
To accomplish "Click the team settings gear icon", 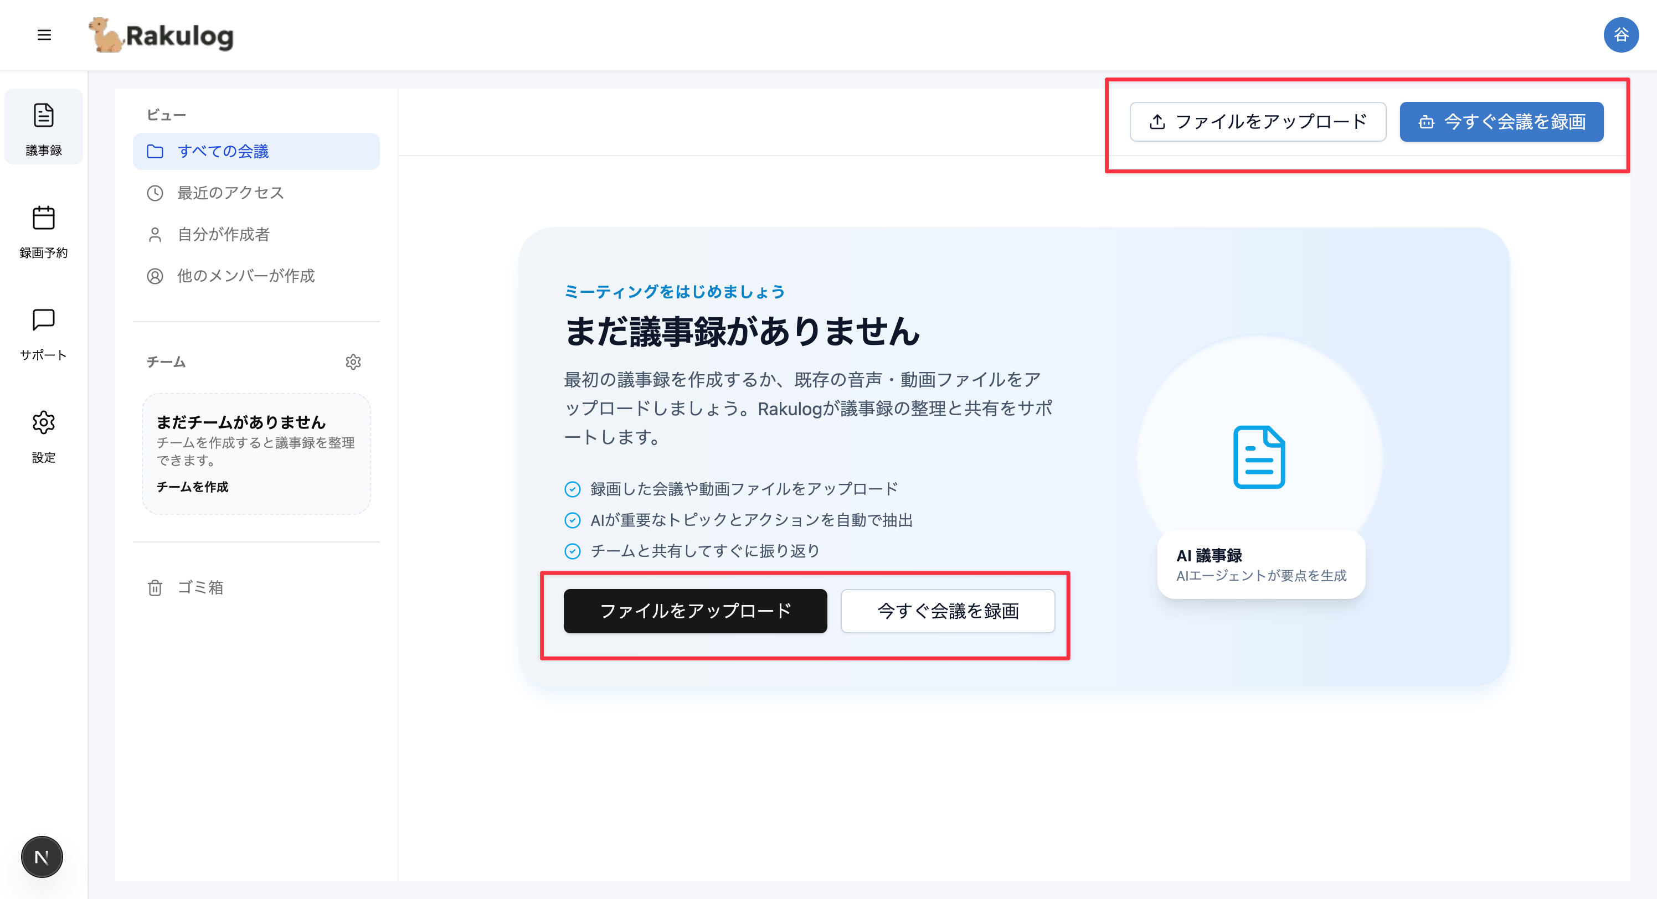I will 352,362.
